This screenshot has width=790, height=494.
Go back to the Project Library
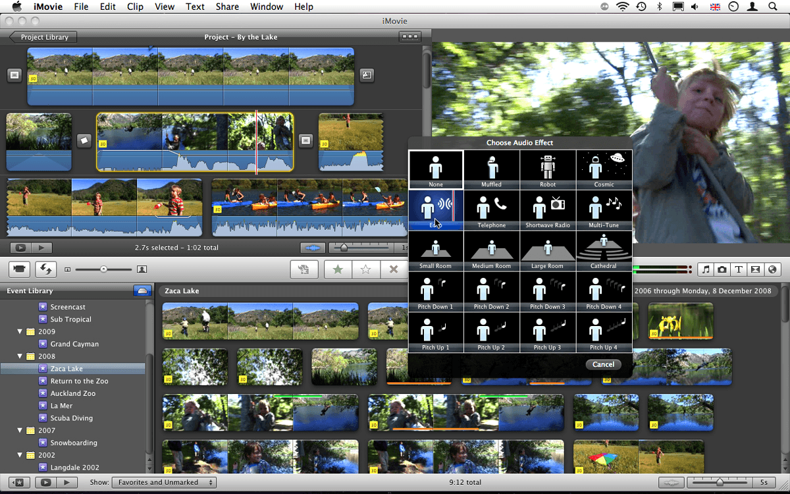(41, 37)
